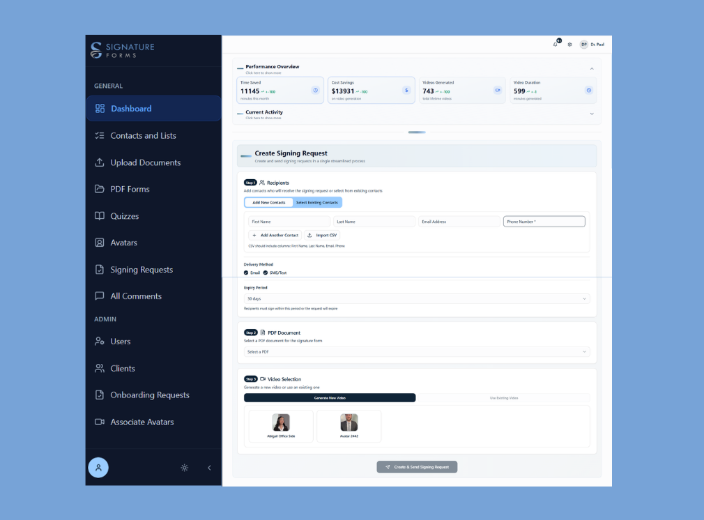Image resolution: width=704 pixels, height=520 pixels.
Task: Switch to Use Existing Video tab
Action: (504, 397)
